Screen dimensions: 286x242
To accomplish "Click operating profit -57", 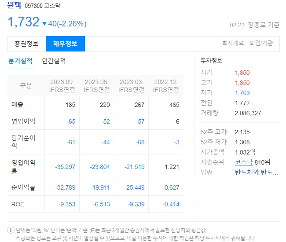I will coord(140,121).
